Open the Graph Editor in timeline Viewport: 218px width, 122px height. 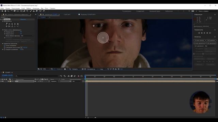click(x=82, y=76)
